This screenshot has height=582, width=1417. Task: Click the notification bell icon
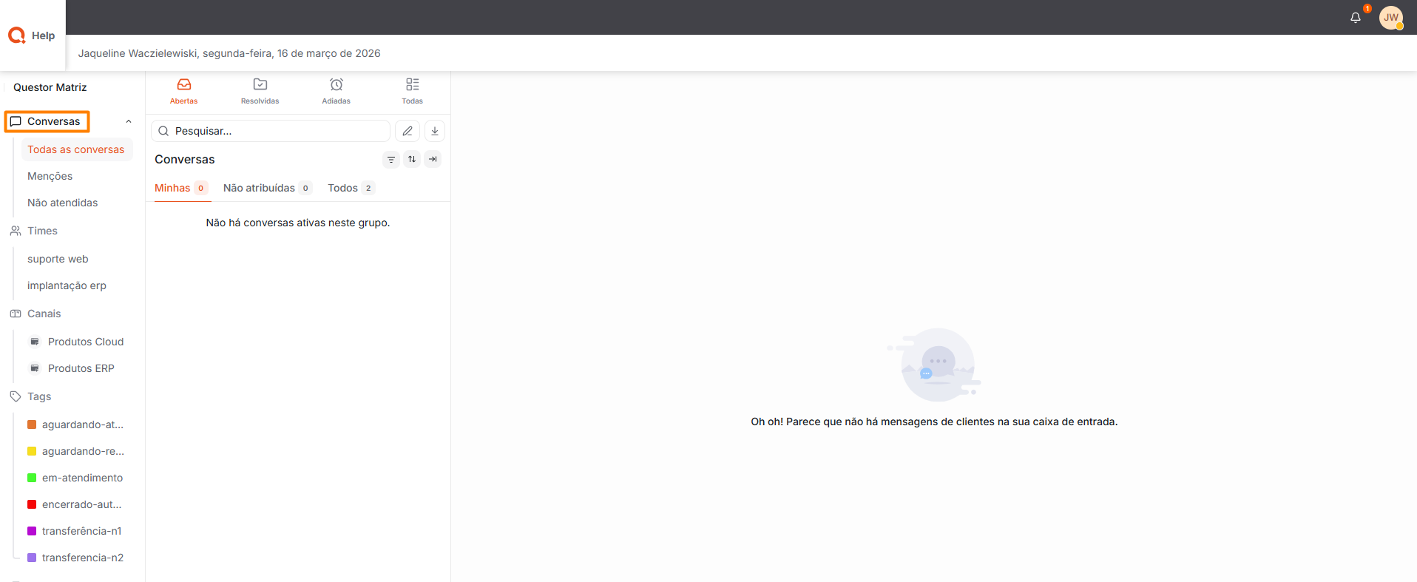(1355, 18)
